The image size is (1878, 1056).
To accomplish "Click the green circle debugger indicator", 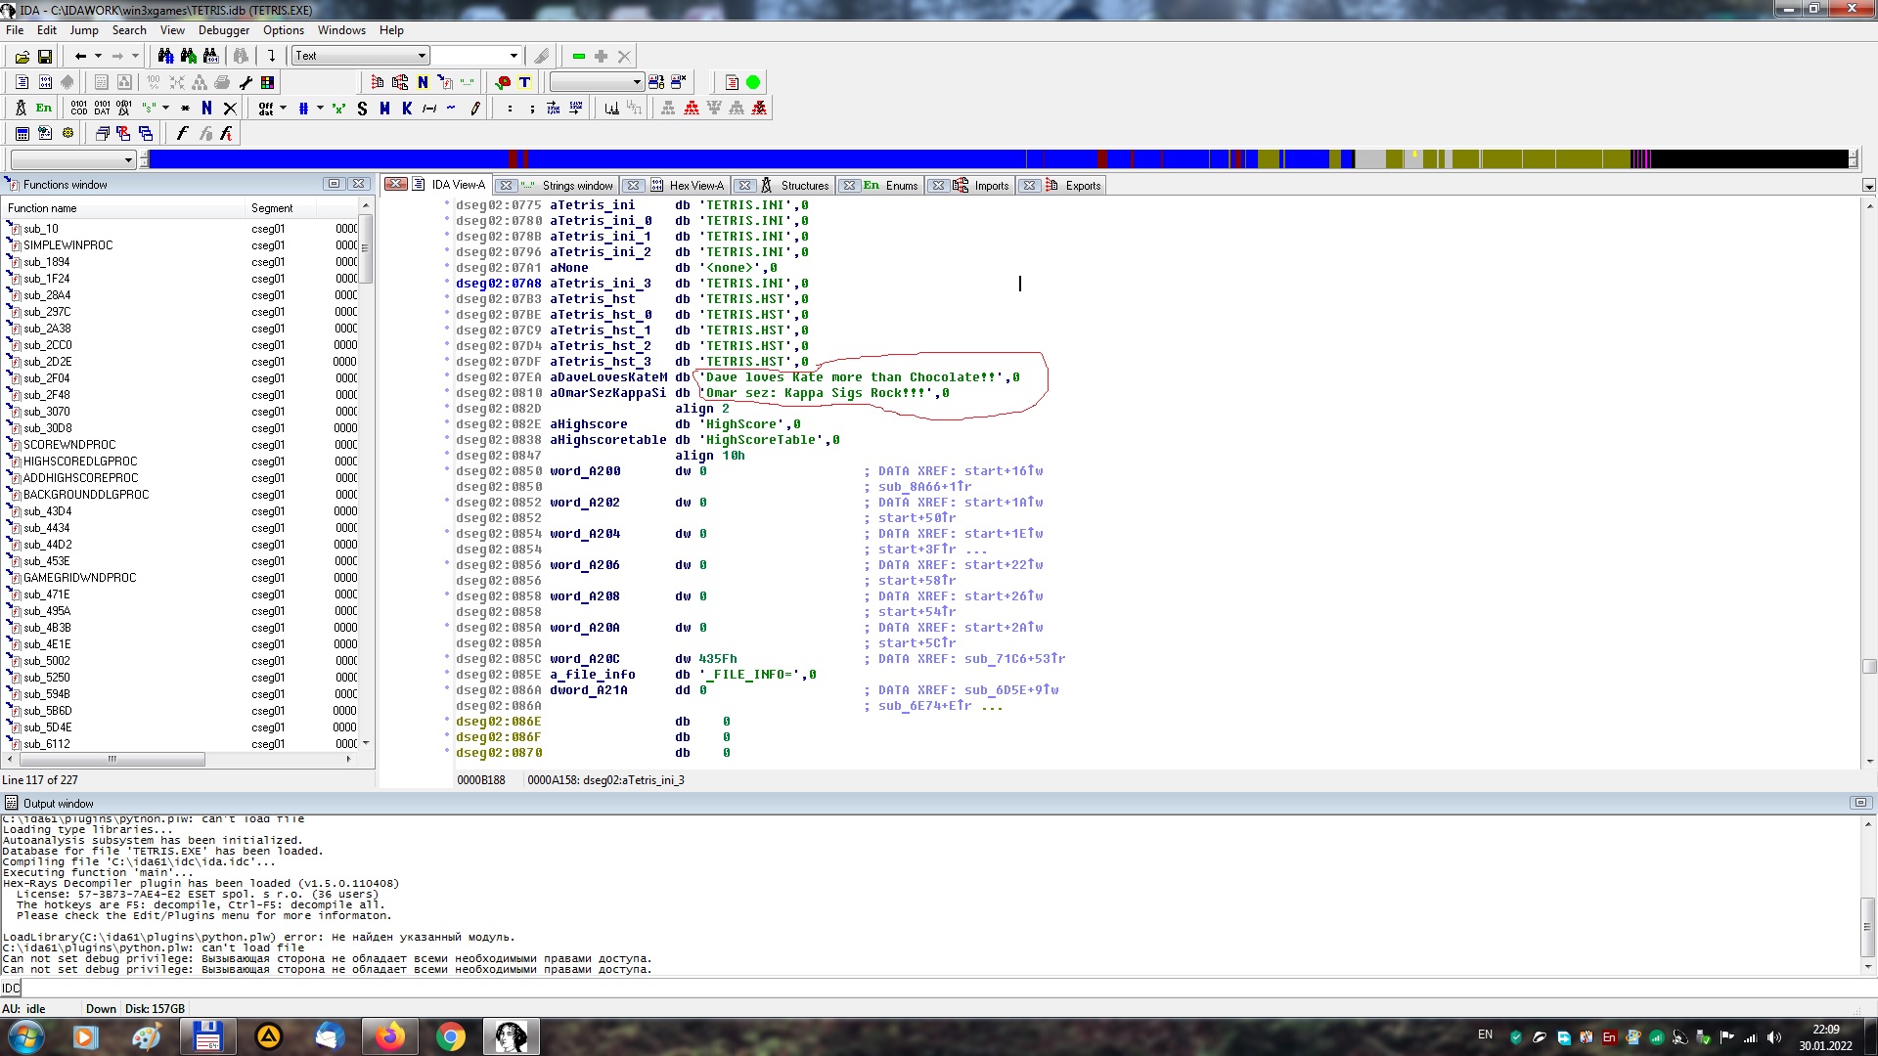I will click(753, 83).
